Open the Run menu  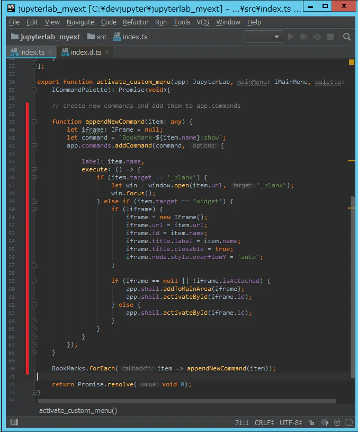pos(161,22)
